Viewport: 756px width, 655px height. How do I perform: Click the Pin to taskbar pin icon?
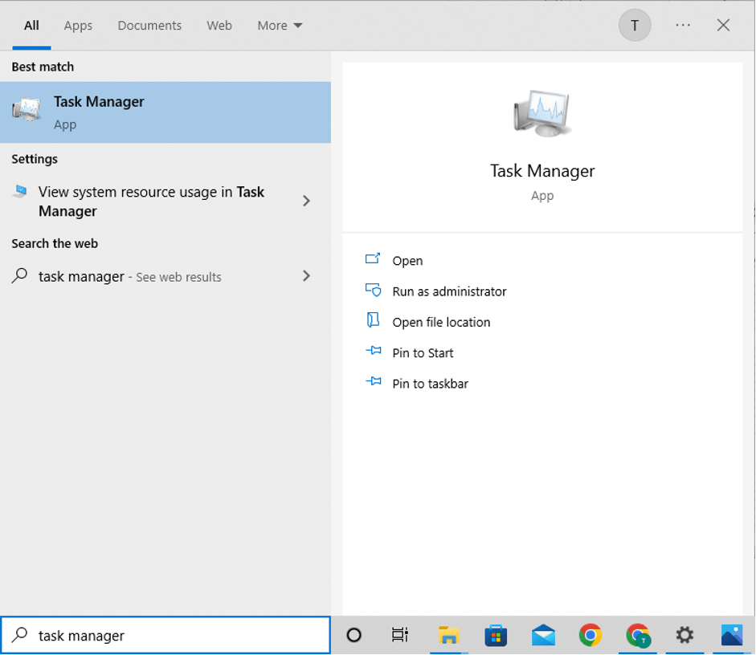373,382
